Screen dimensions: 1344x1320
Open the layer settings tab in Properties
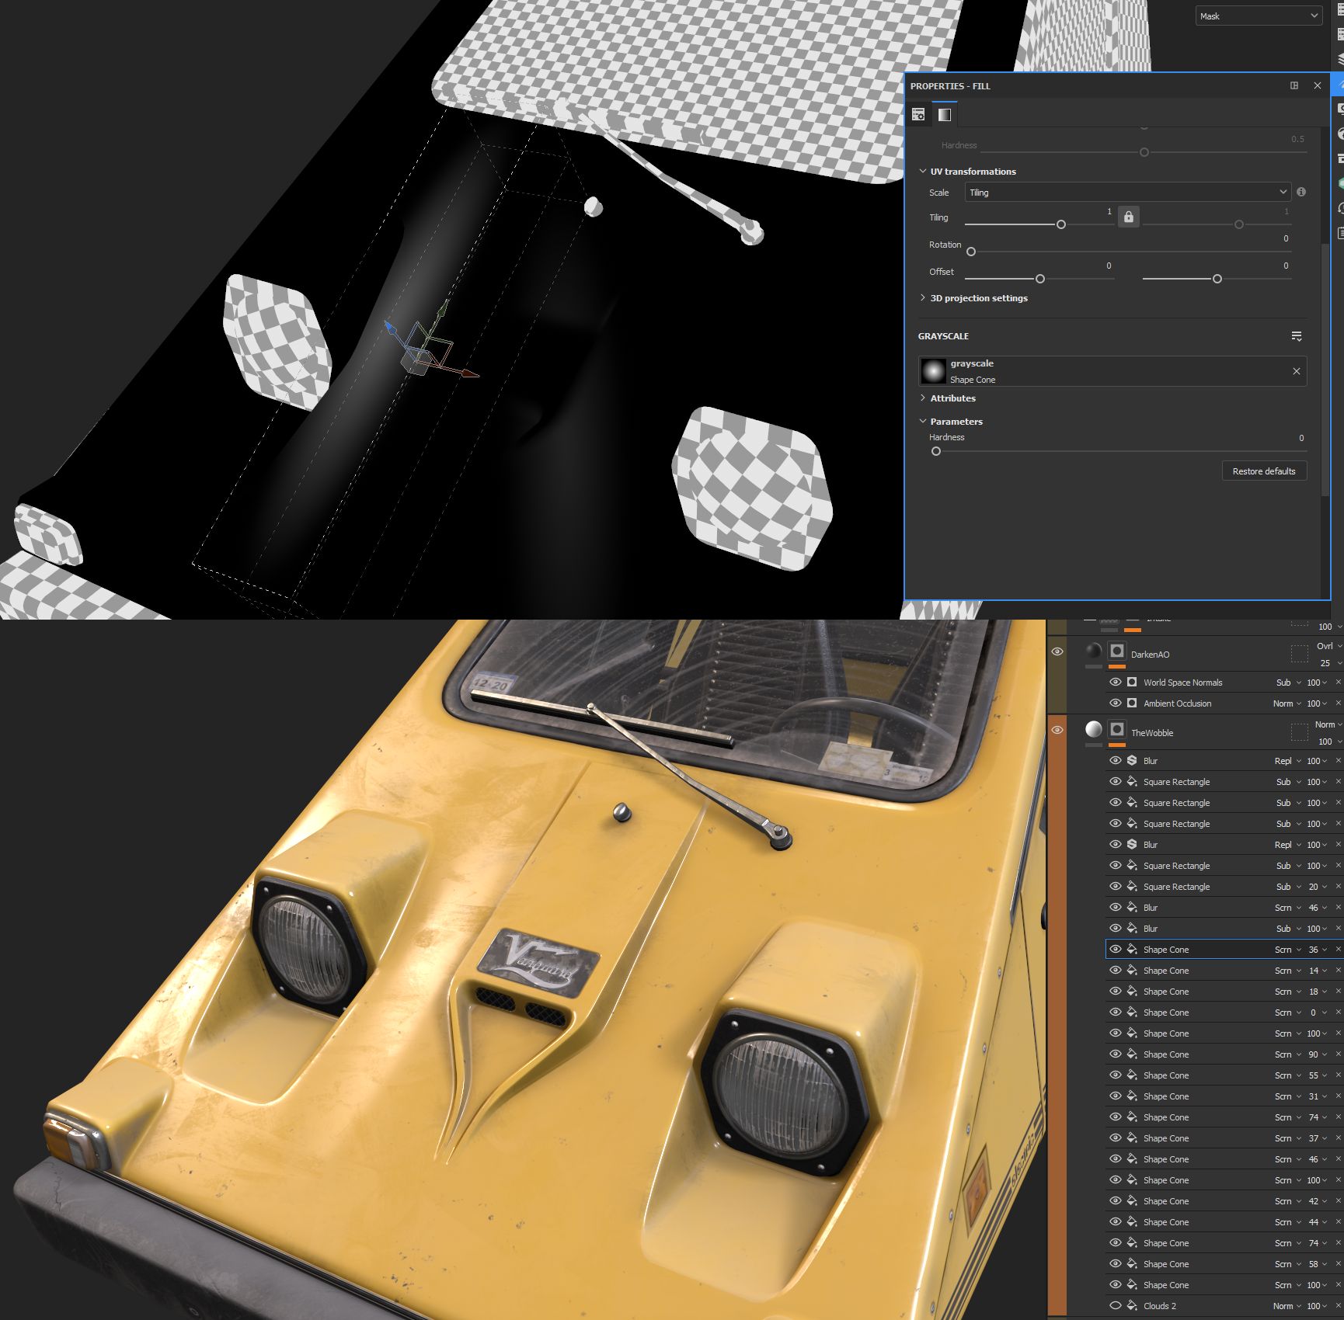pos(918,115)
